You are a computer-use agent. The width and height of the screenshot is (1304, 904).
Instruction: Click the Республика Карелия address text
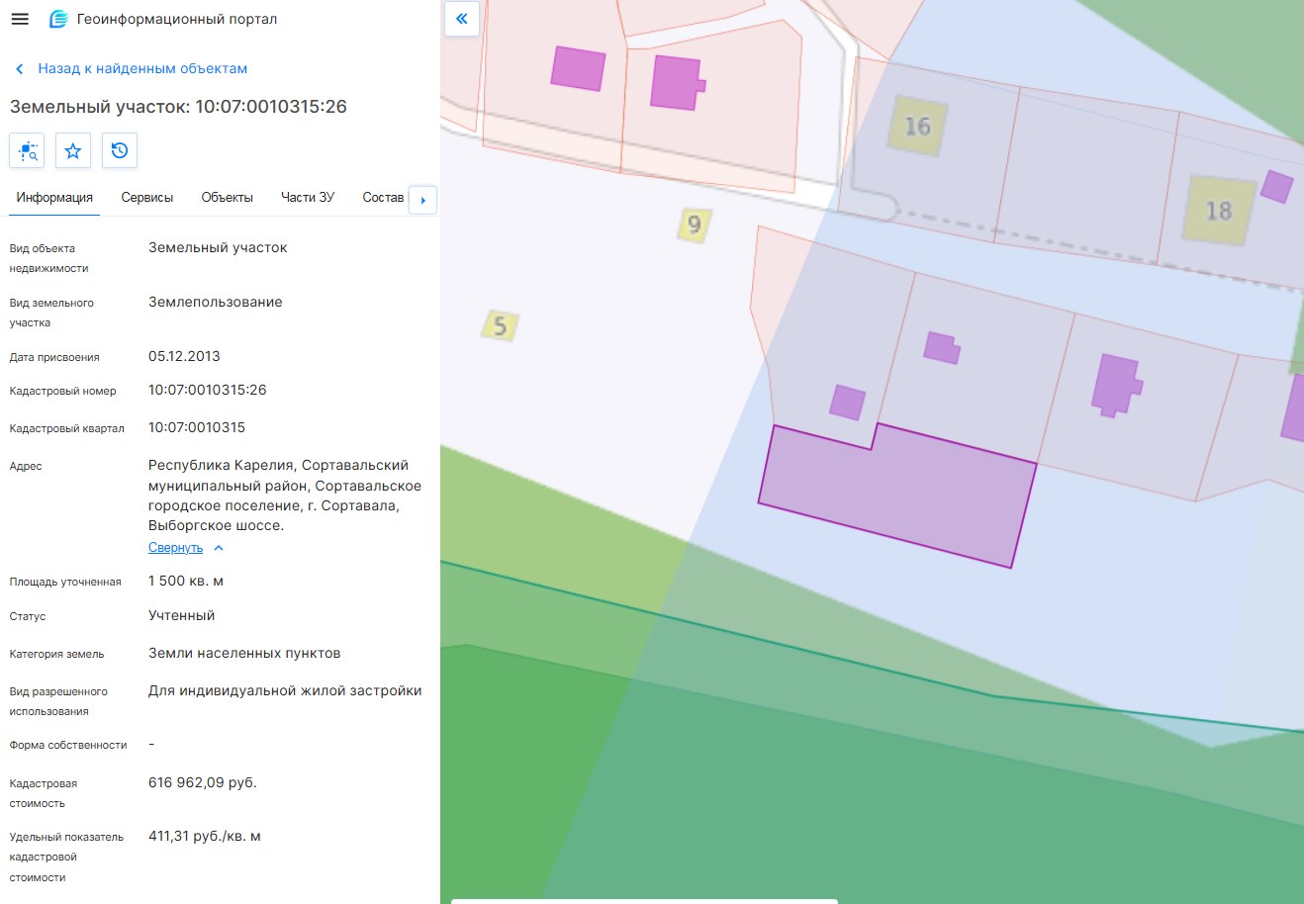click(285, 496)
